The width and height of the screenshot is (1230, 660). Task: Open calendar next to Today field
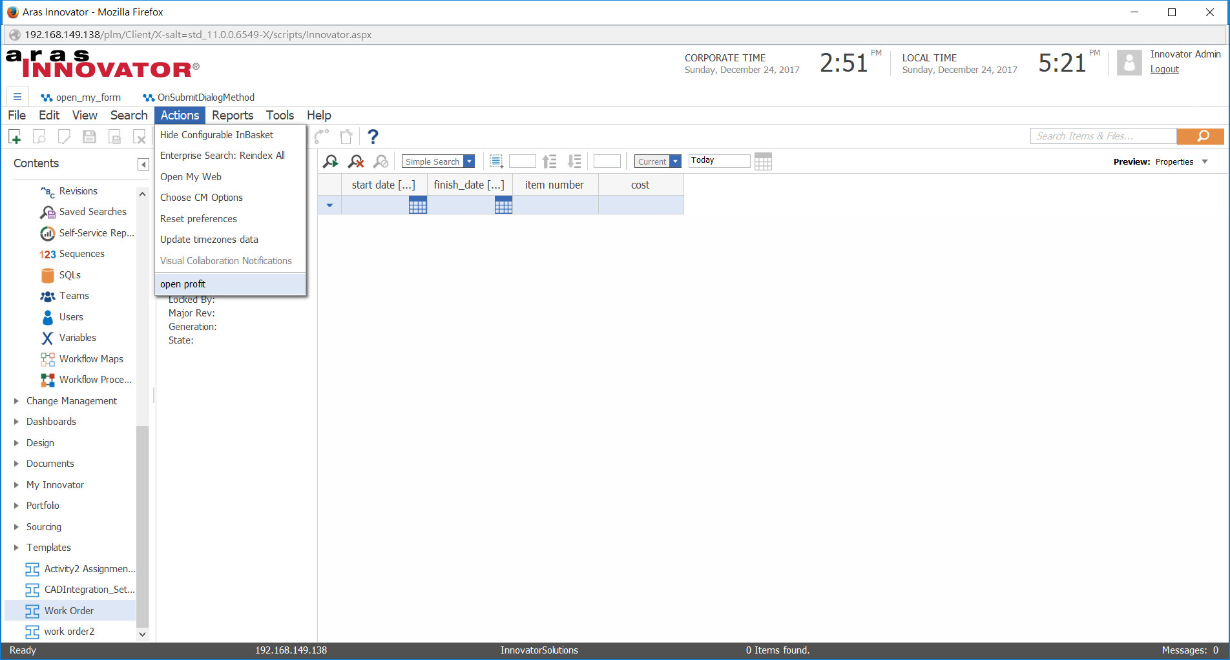[763, 161]
